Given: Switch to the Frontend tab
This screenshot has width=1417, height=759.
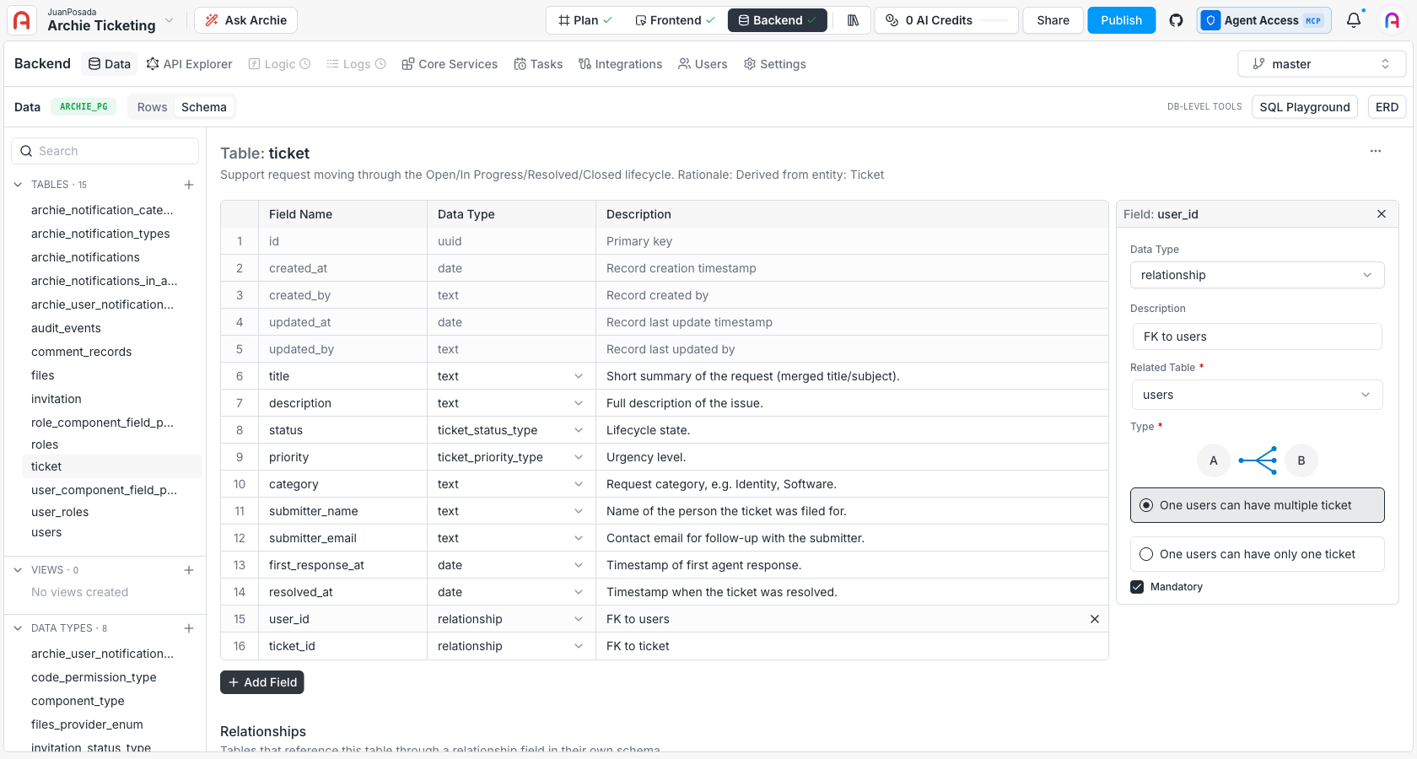Looking at the screenshot, I should [675, 20].
